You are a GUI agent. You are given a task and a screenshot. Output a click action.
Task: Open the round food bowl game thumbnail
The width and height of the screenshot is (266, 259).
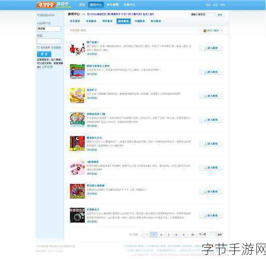pyautogui.click(x=77, y=119)
